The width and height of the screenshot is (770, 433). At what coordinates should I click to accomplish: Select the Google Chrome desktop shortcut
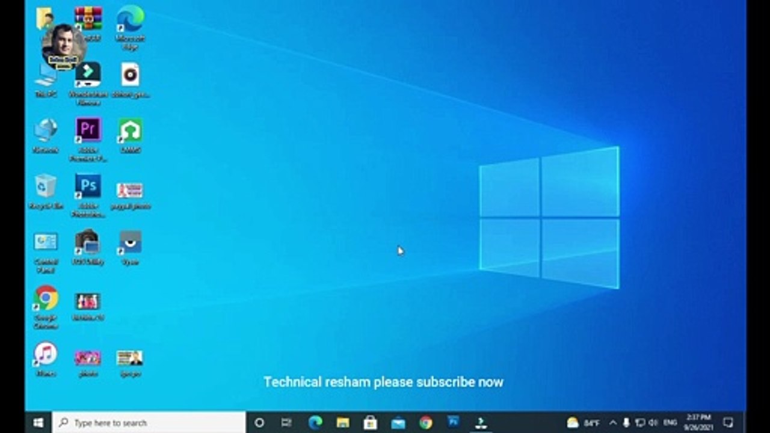tap(46, 307)
